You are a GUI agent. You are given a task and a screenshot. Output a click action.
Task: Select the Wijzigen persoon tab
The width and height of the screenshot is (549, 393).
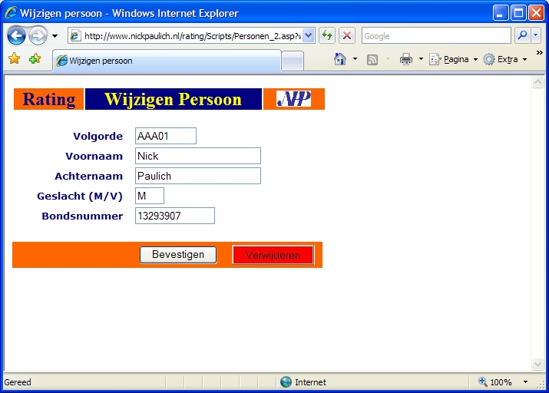click(x=167, y=61)
